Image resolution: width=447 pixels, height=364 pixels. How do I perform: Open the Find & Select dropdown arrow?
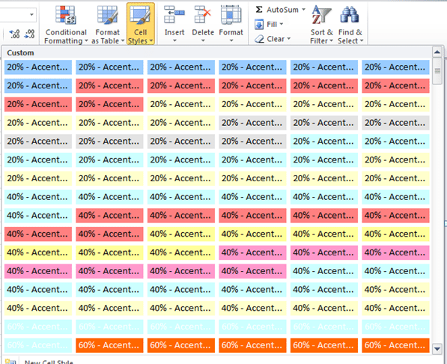point(362,40)
